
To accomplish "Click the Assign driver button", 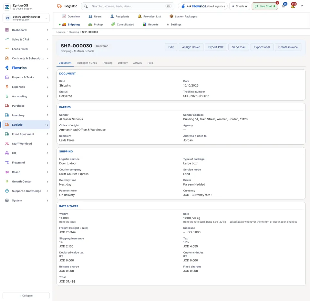I will pyautogui.click(x=191, y=47).
